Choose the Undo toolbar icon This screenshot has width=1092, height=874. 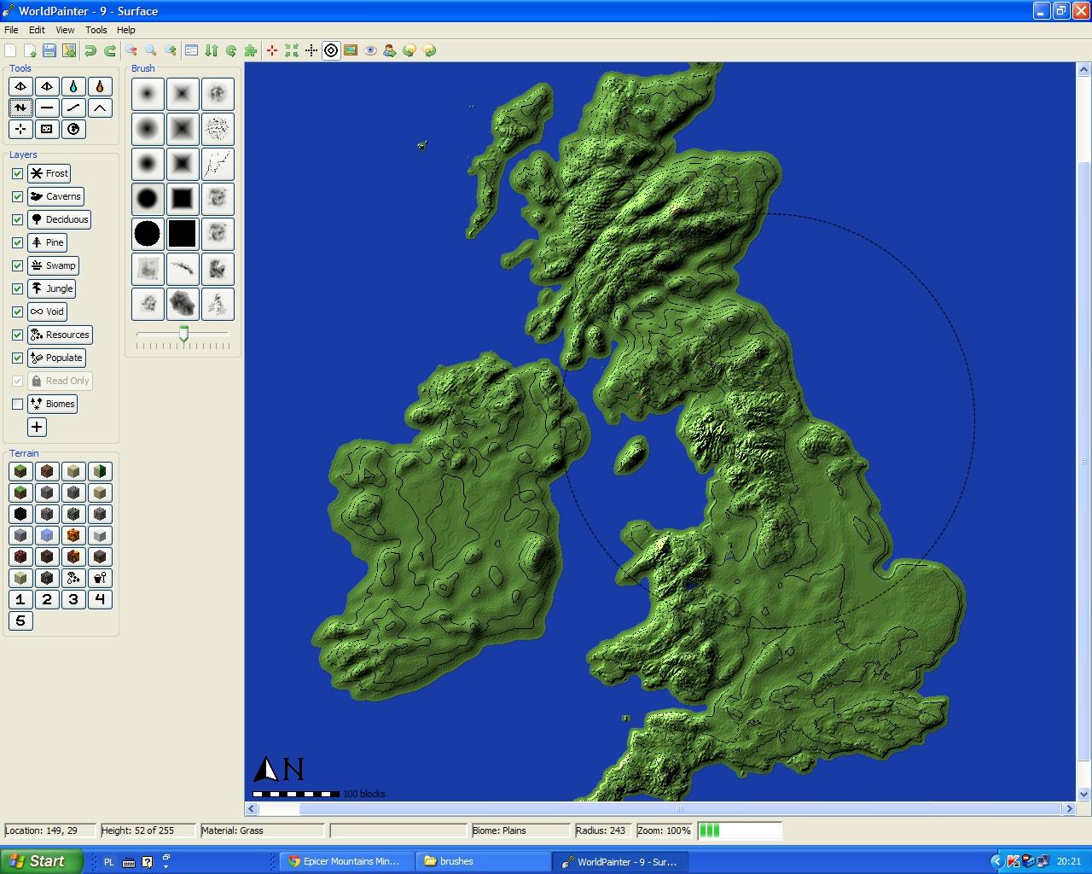tap(90, 50)
